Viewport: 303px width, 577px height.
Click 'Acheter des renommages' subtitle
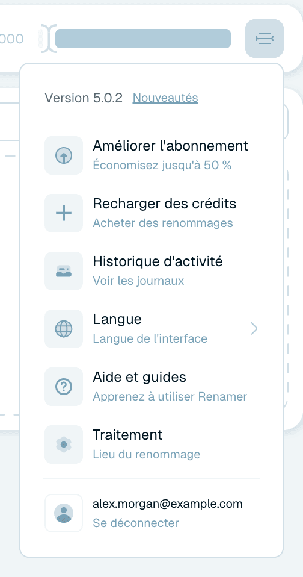tap(163, 223)
